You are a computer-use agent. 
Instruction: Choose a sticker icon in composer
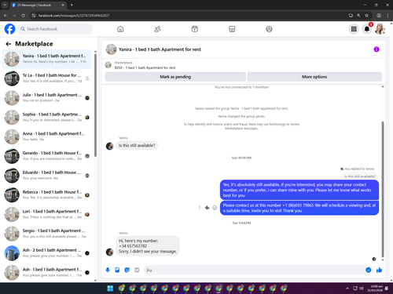tap(127, 270)
